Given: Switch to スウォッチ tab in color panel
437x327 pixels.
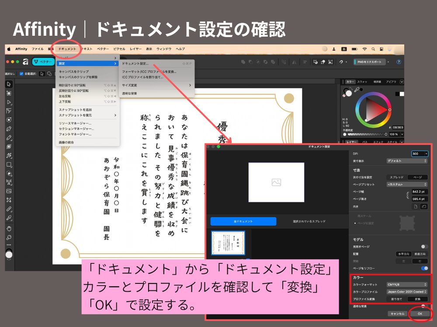Looking at the screenshot, I should [x=362, y=82].
